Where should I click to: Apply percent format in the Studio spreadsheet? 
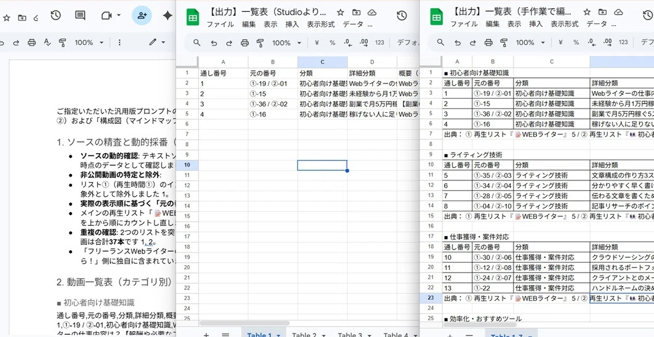click(332, 43)
